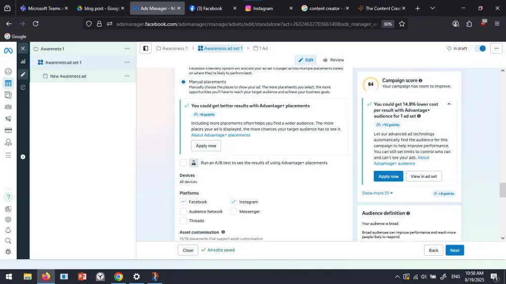Click Asset customisation info icon
The image size is (506, 284).
click(x=223, y=232)
